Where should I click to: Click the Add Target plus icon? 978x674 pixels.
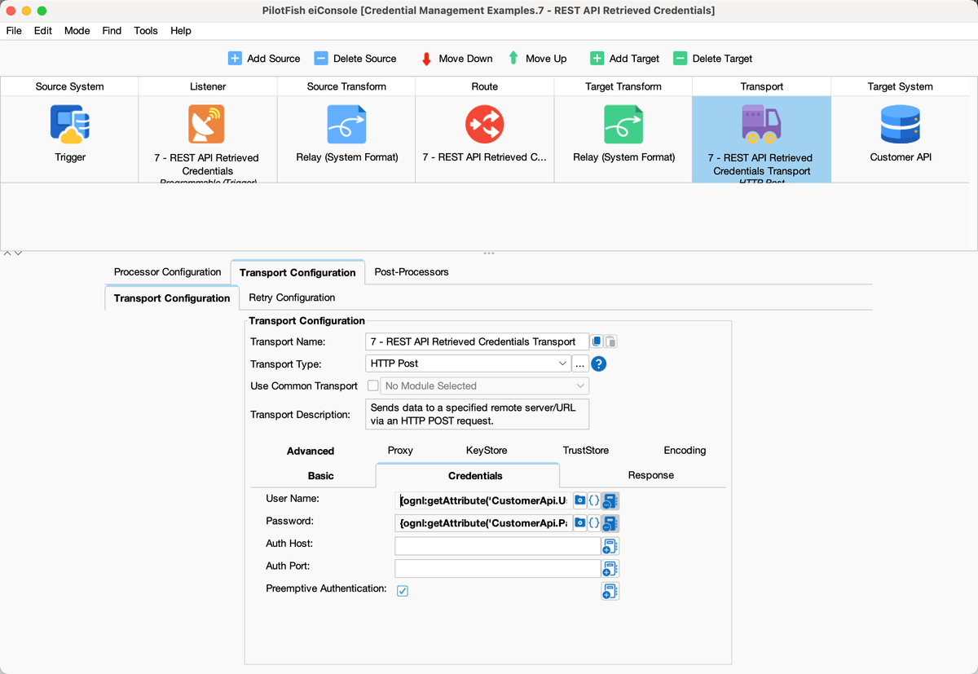click(597, 58)
